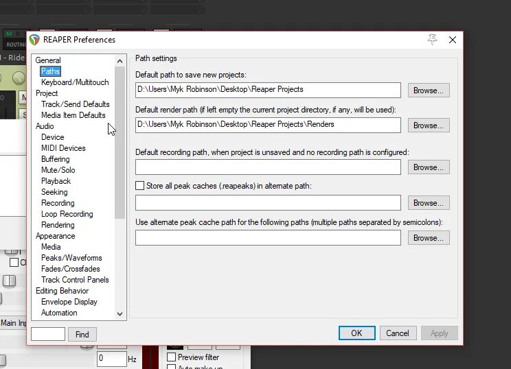Toggle Preview filter checkbox in background window

coord(172,357)
